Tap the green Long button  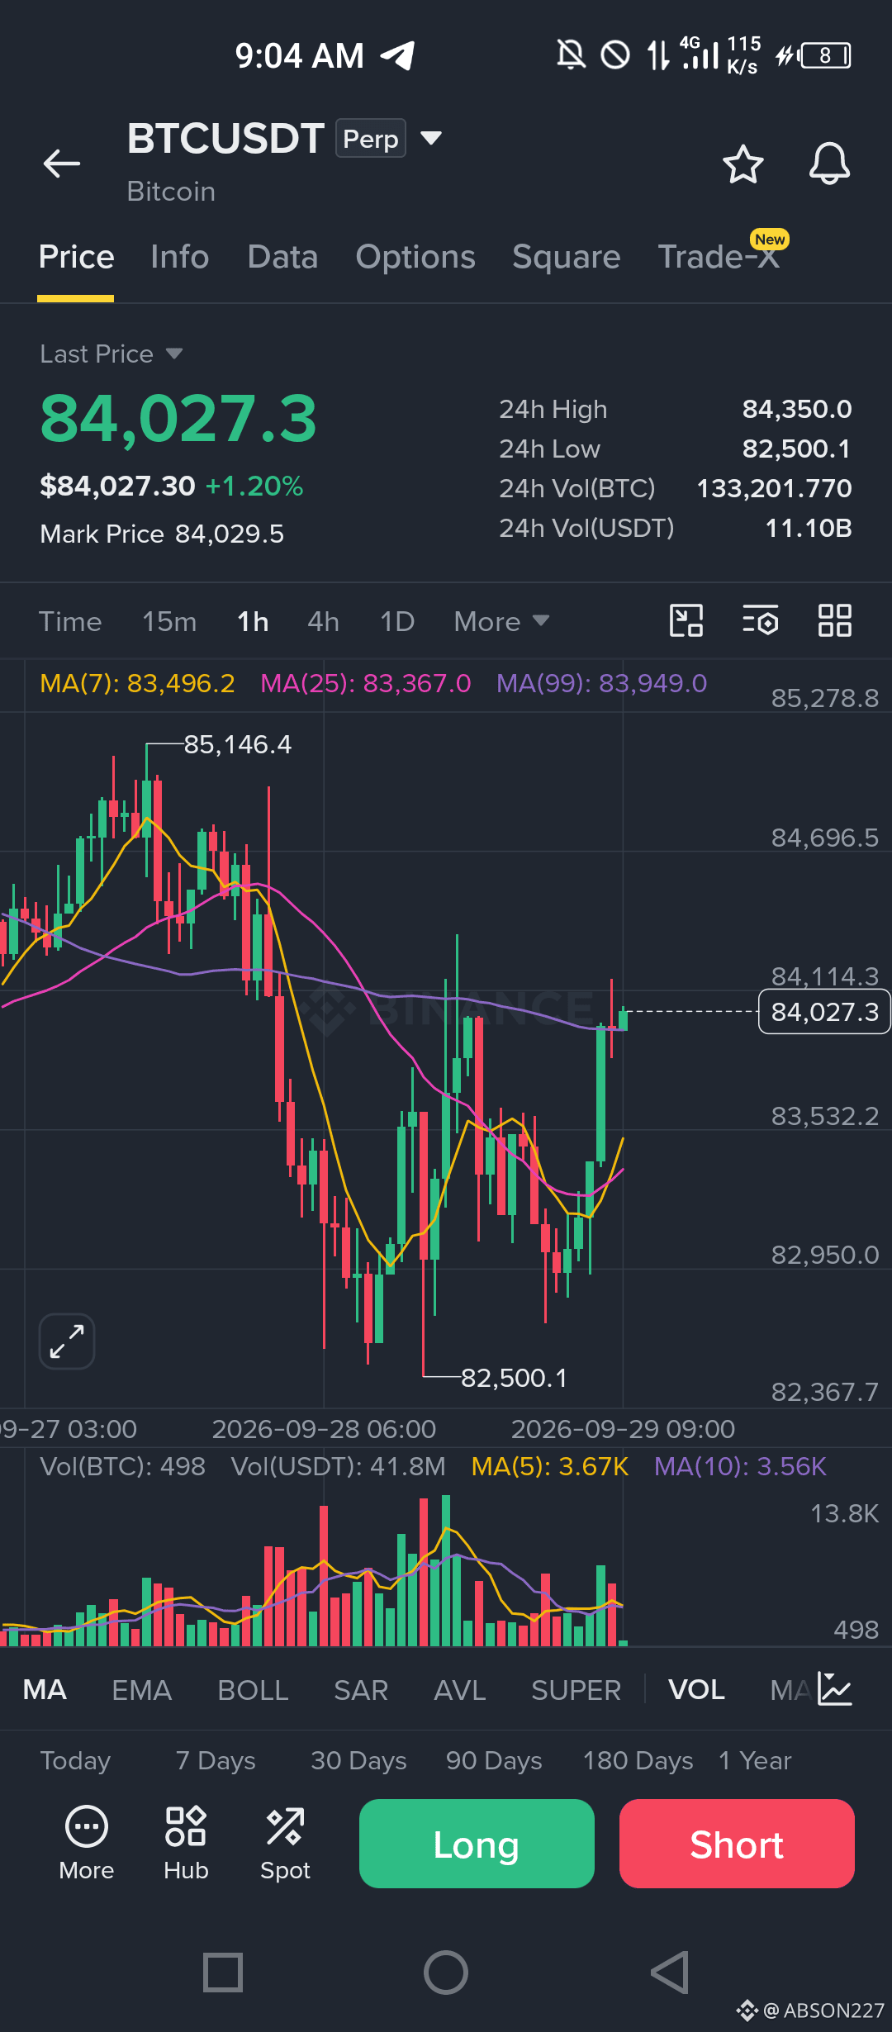click(x=477, y=1844)
